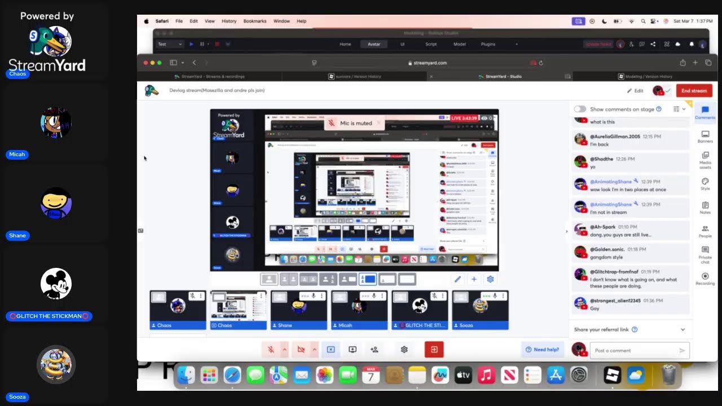This screenshot has width=722, height=406.
Task: Click the Safari Share icon
Action: [x=683, y=63]
